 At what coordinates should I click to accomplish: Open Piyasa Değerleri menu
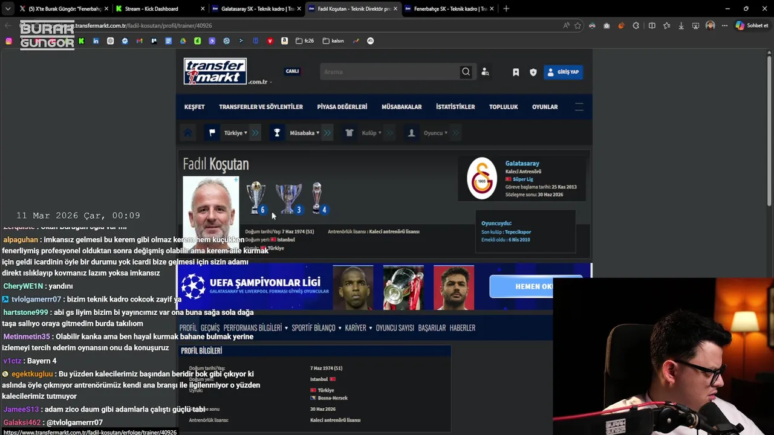click(x=342, y=107)
